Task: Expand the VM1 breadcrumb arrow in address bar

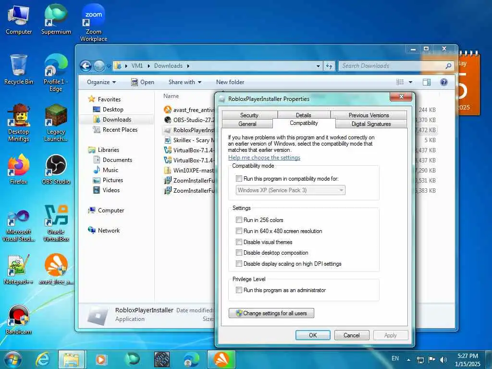Action: [148, 66]
